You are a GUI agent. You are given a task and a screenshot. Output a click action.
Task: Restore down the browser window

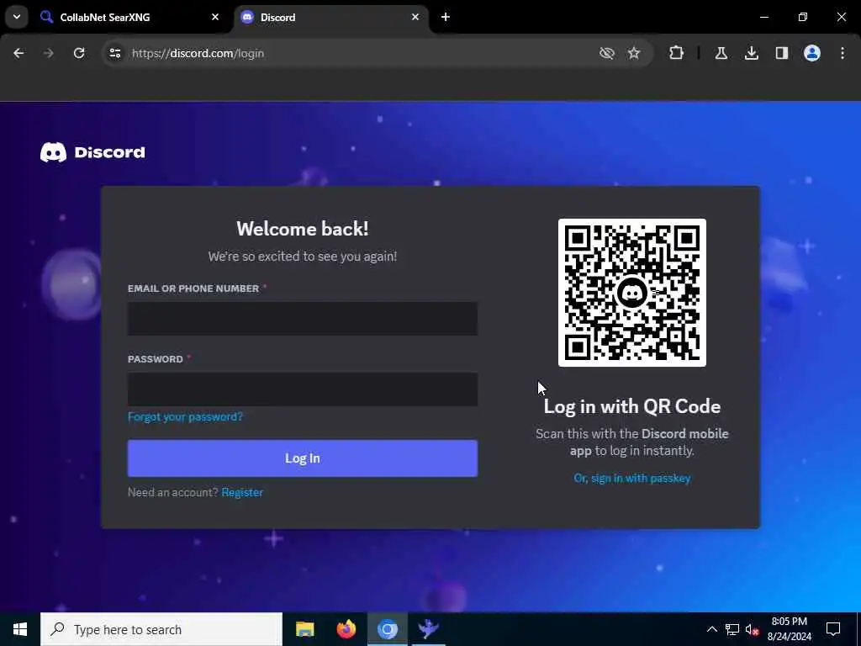click(x=803, y=17)
